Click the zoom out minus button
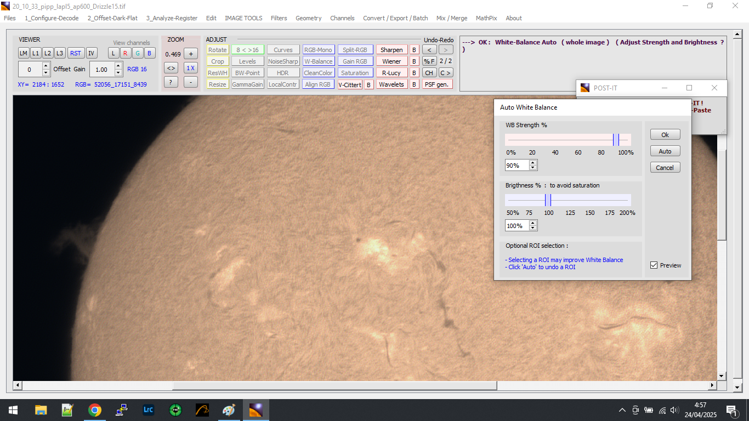The width and height of the screenshot is (749, 421). click(x=191, y=82)
